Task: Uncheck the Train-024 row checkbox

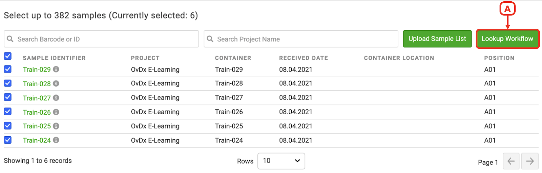Action: (8, 140)
